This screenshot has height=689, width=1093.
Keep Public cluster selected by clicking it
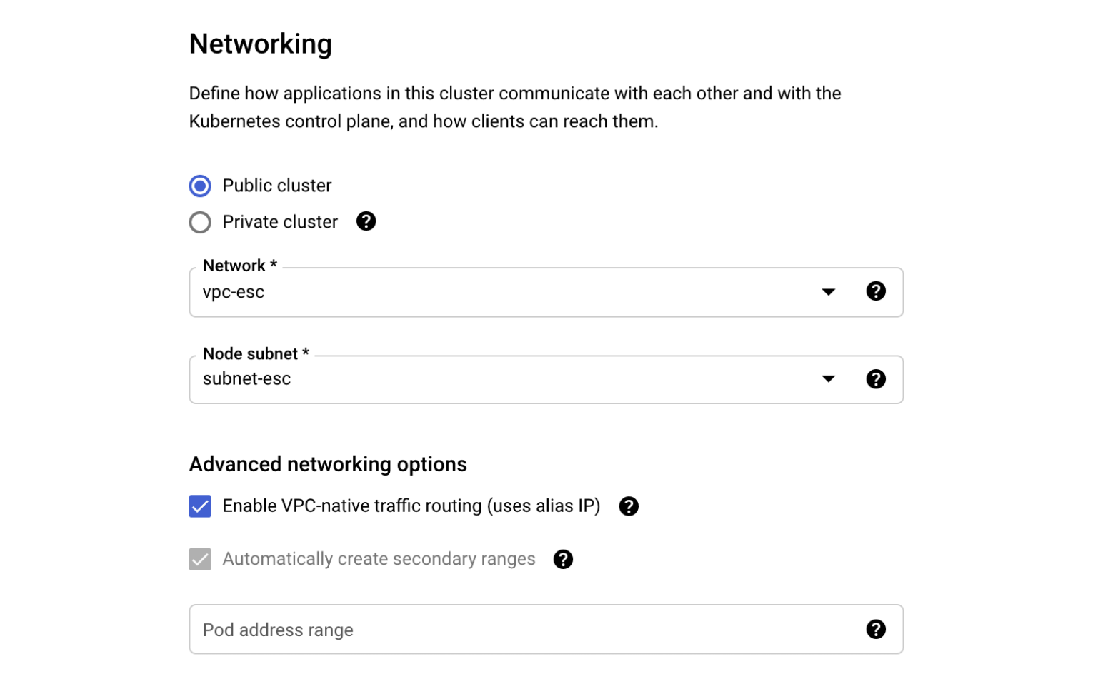point(200,186)
